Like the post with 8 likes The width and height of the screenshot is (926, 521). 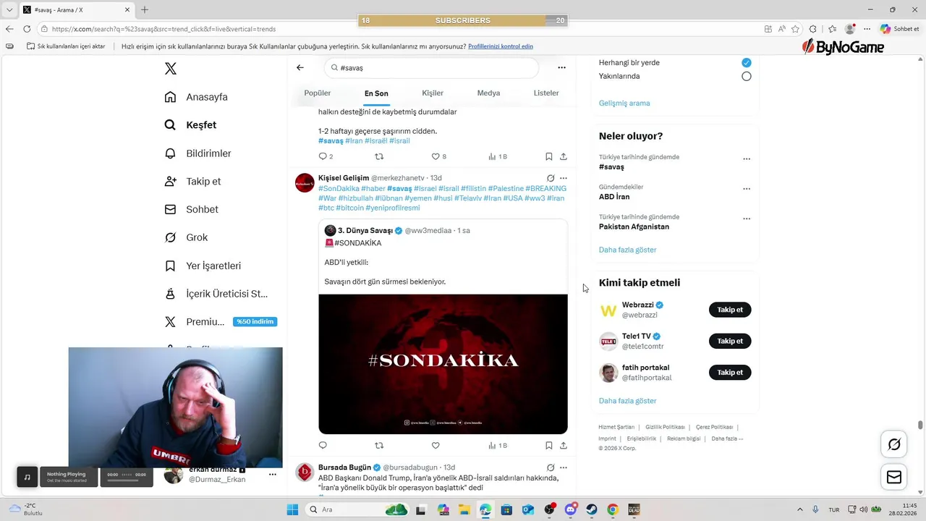(x=438, y=156)
